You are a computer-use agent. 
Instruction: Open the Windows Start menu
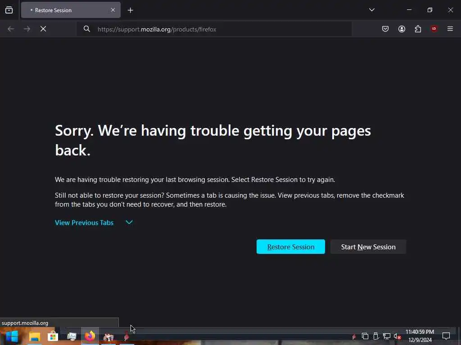[x=11, y=336]
